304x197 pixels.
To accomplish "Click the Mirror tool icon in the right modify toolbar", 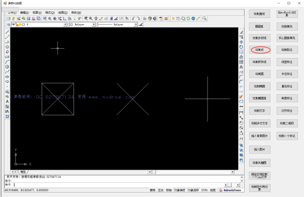I will tap(241, 67).
